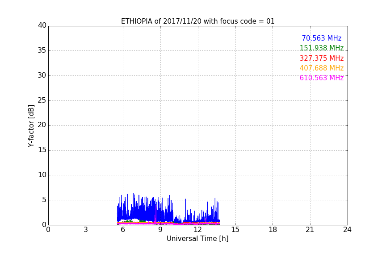Click the x-axis tick label 18
The width and height of the screenshot is (386, 257).
point(273,230)
